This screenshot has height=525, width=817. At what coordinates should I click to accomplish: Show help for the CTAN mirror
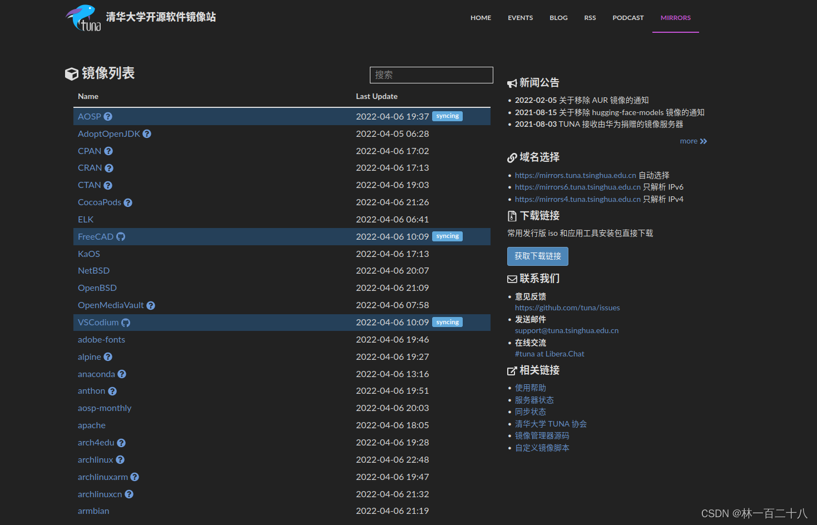click(108, 185)
